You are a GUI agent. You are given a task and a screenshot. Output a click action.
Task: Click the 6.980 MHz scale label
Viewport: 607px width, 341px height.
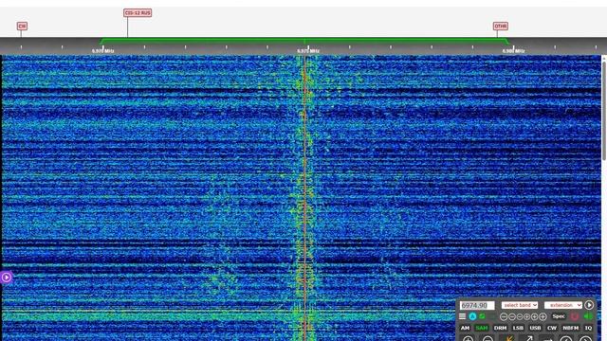click(x=513, y=51)
